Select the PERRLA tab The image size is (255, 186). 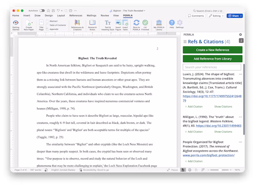127,15
